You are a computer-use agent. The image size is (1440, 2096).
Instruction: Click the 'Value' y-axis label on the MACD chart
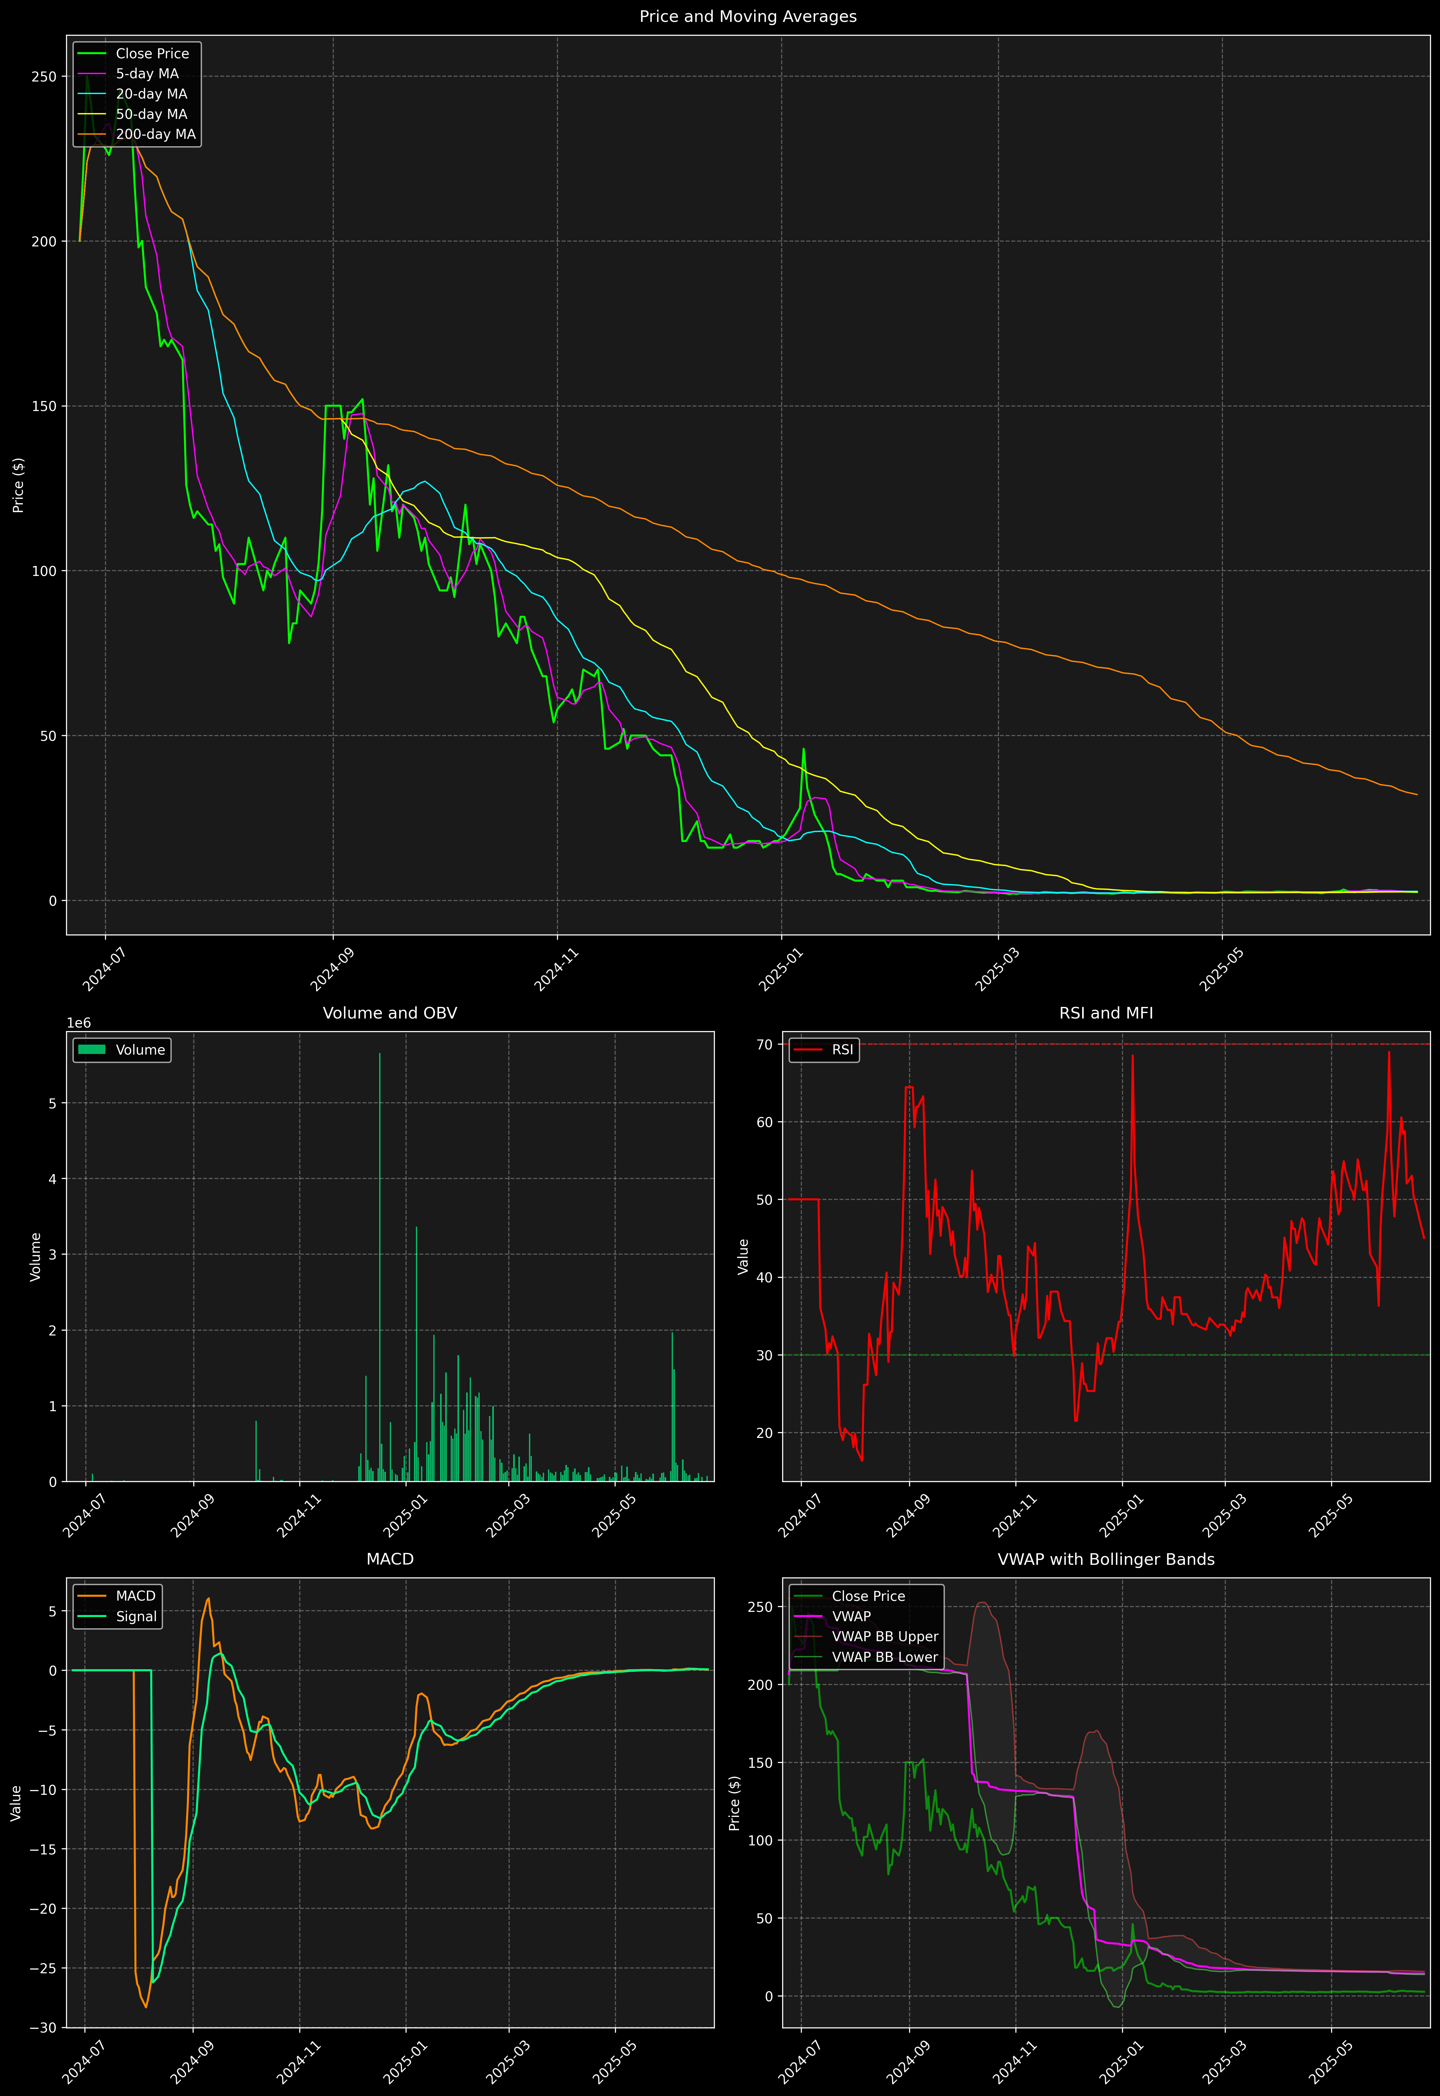[x=15, y=1803]
